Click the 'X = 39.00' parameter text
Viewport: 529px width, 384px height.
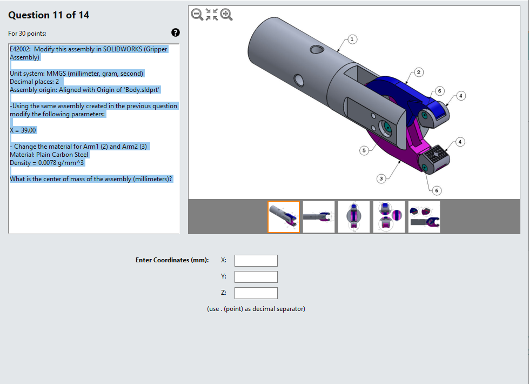point(23,130)
